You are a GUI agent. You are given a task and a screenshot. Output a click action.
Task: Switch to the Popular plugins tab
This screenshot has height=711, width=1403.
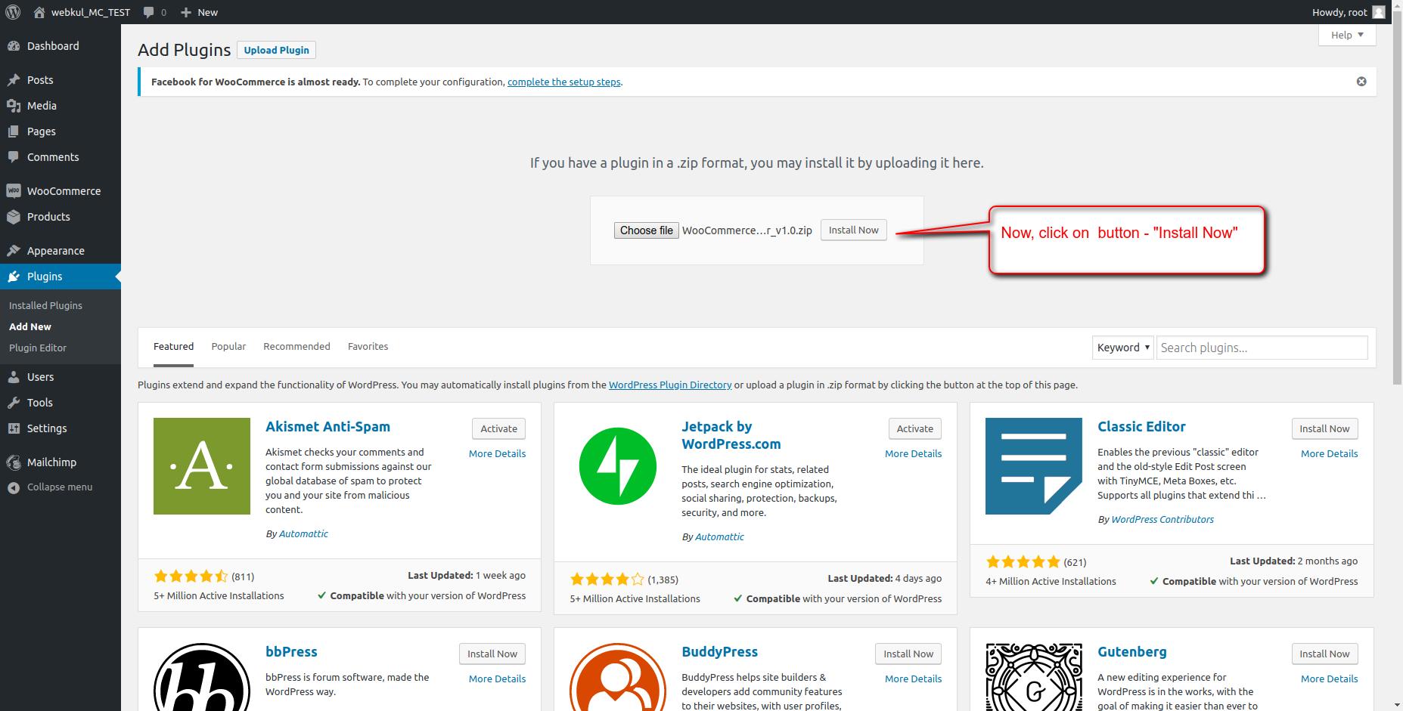pyautogui.click(x=228, y=347)
